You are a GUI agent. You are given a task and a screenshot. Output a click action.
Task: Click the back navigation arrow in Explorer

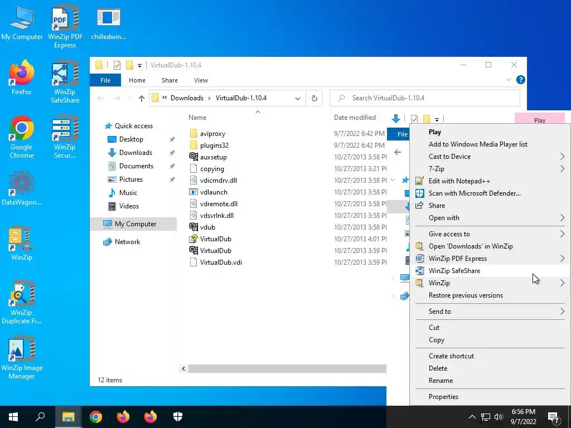[x=100, y=98]
